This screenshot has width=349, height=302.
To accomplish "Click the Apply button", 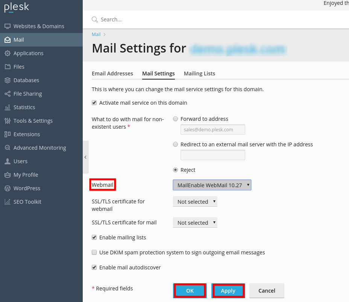I will coord(228,291).
